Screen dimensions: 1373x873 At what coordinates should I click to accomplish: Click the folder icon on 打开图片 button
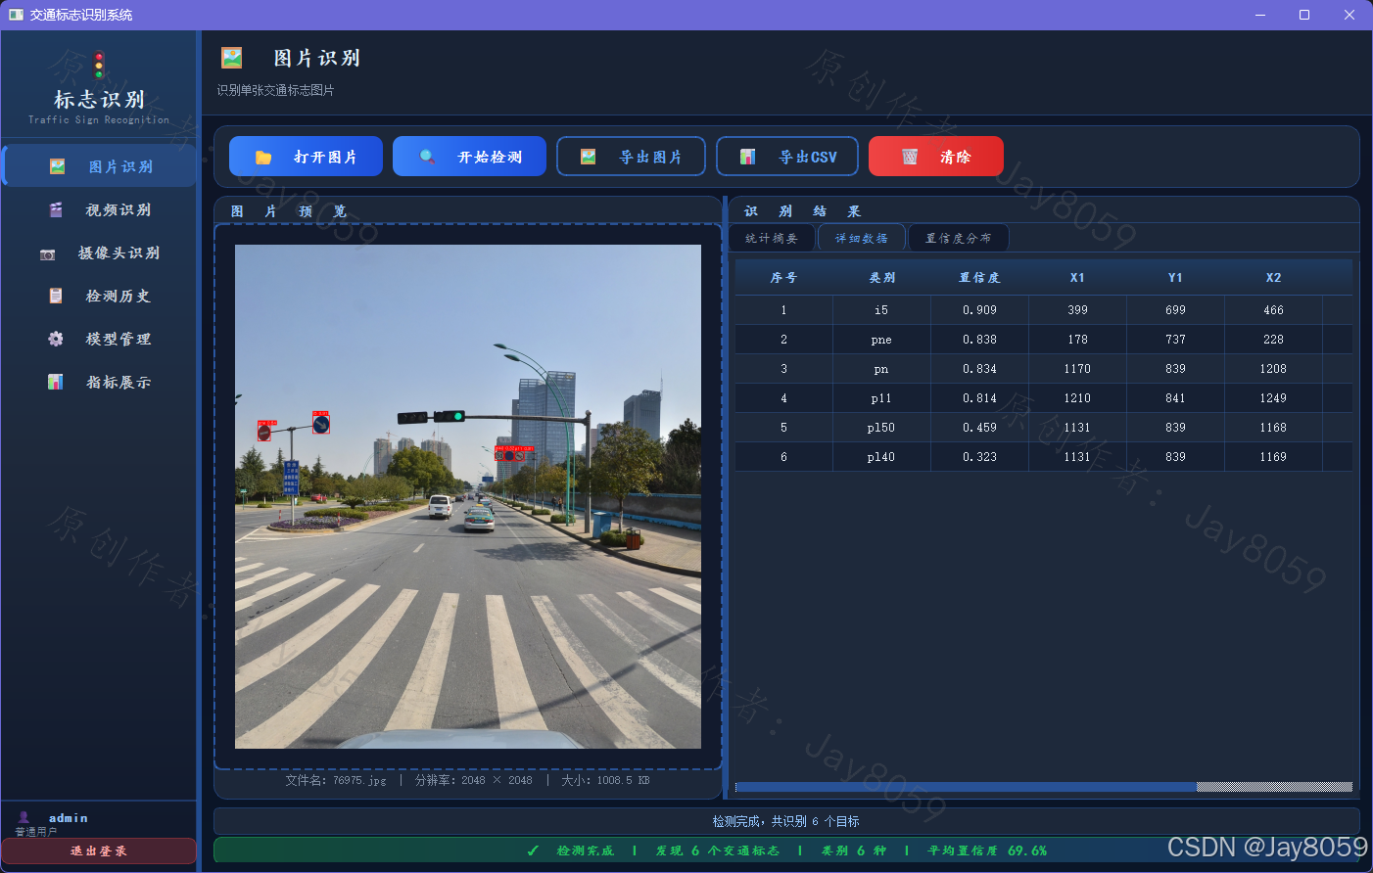[263, 157]
